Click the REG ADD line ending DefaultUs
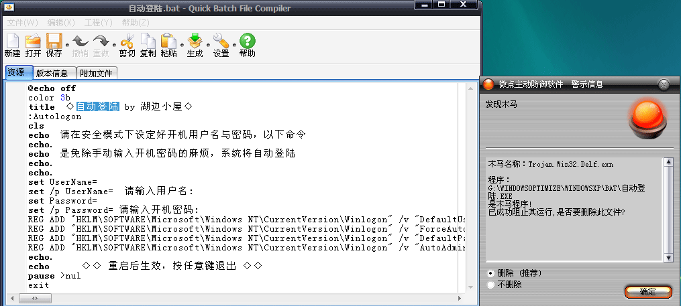The image size is (681, 306). pos(247,220)
